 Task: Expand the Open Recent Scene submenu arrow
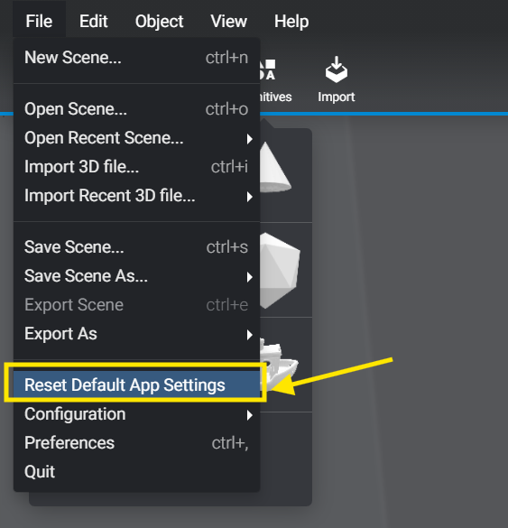(249, 139)
